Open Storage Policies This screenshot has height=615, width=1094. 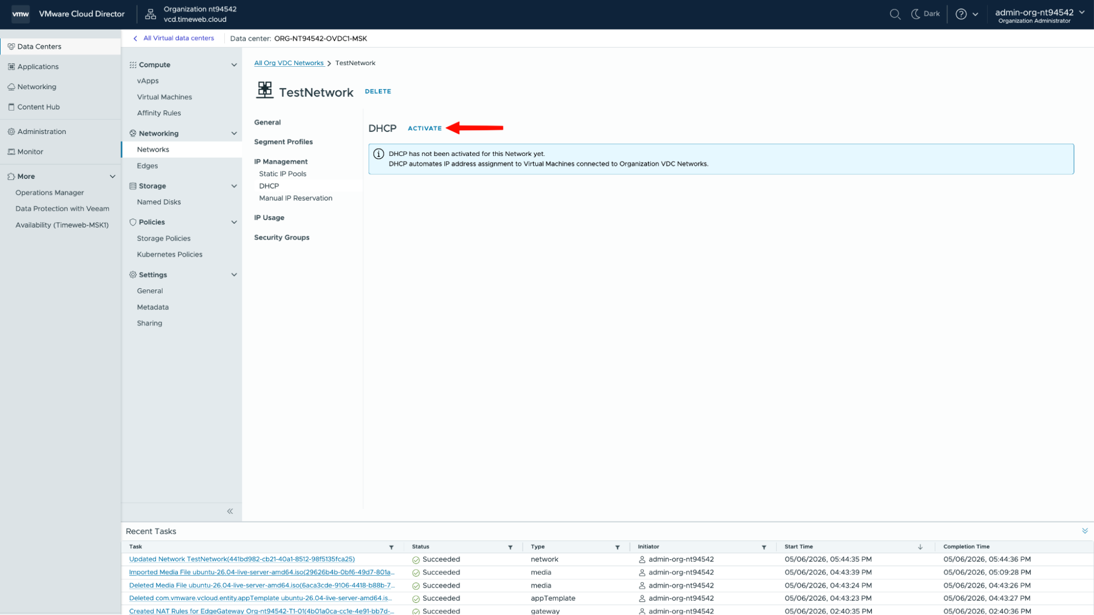[x=164, y=239]
